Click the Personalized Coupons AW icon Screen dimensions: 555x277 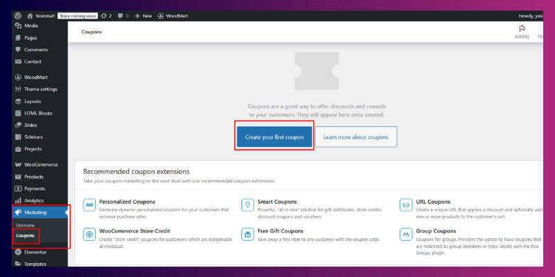point(89,205)
